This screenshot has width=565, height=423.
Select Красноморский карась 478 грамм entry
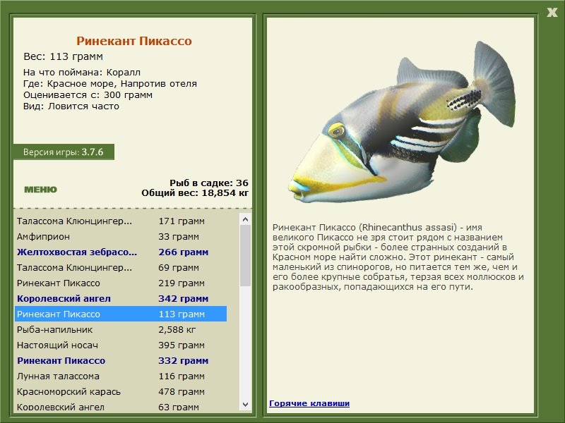pos(121,391)
